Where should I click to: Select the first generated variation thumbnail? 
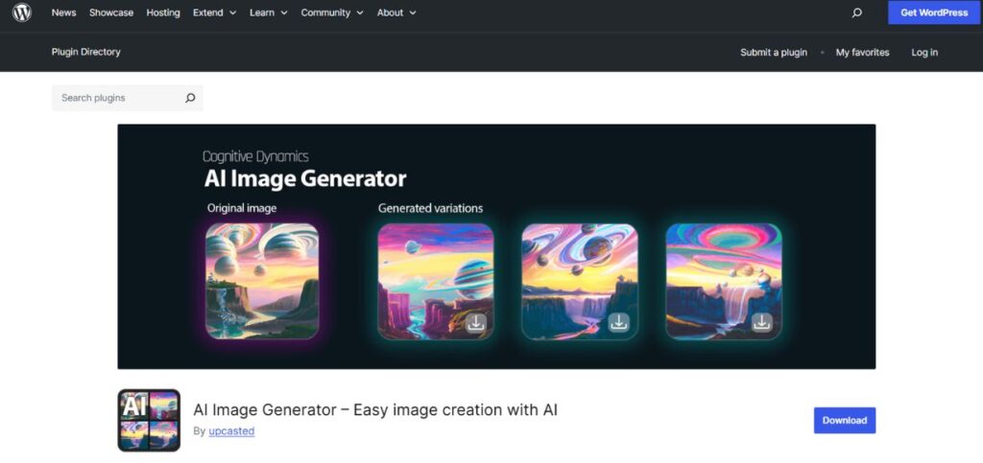[x=436, y=282]
